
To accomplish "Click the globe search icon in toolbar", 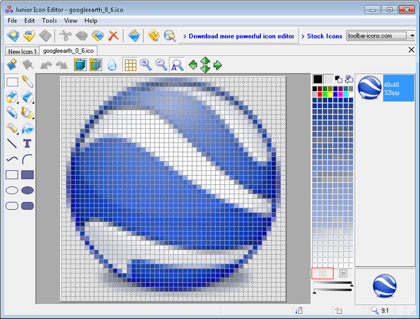I will click(170, 35).
